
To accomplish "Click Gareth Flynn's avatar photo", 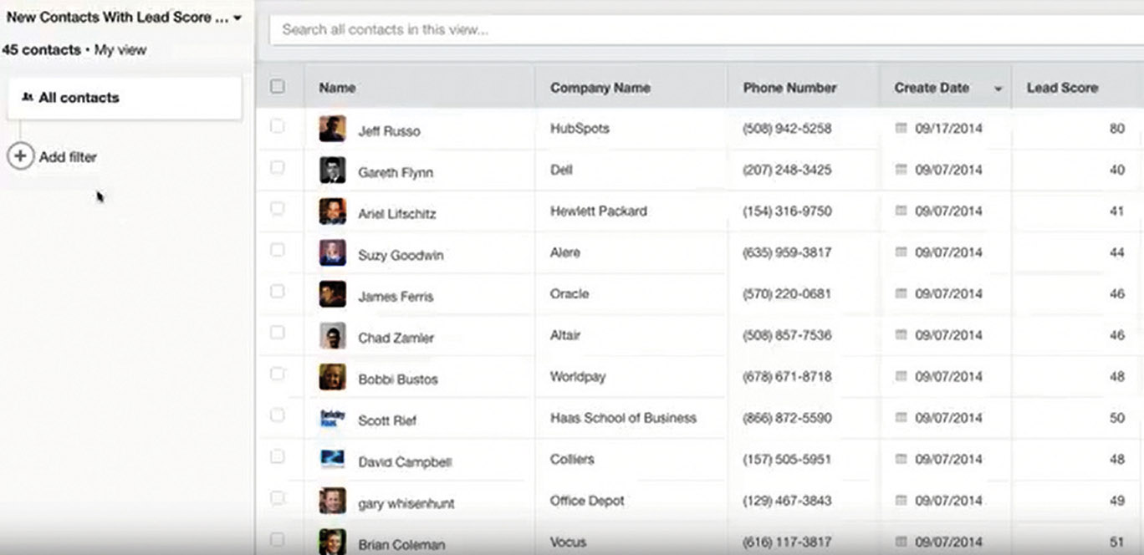I will click(x=332, y=171).
